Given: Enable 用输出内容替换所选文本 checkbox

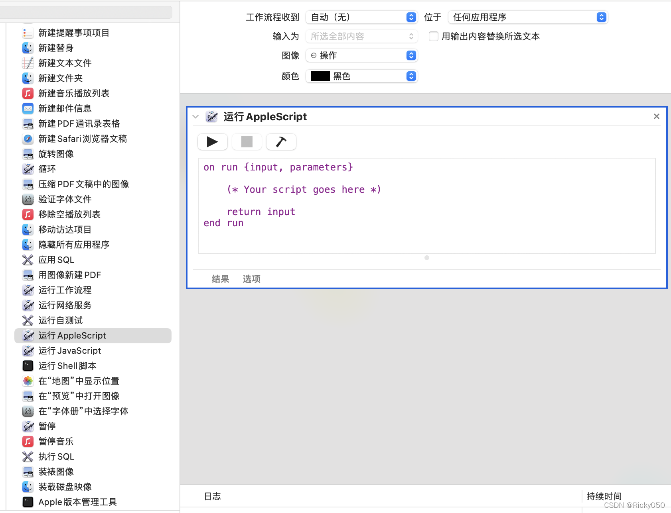Looking at the screenshot, I should [434, 36].
